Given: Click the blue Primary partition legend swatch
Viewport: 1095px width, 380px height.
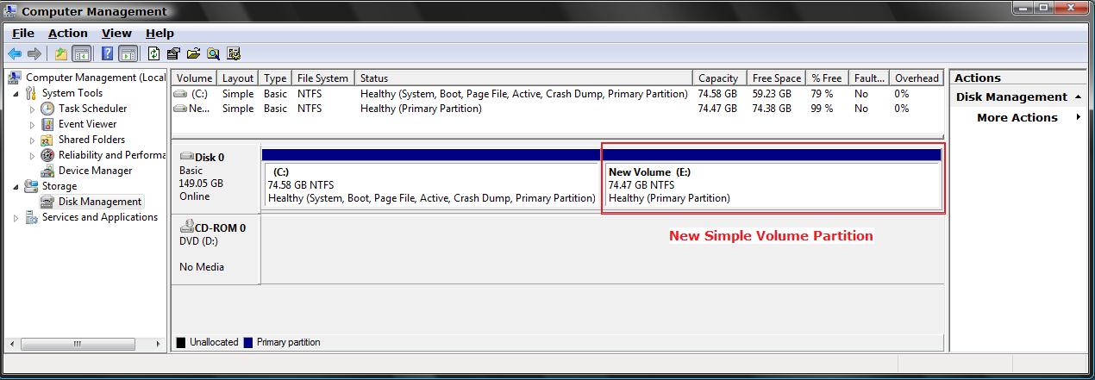Looking at the screenshot, I should tap(248, 342).
